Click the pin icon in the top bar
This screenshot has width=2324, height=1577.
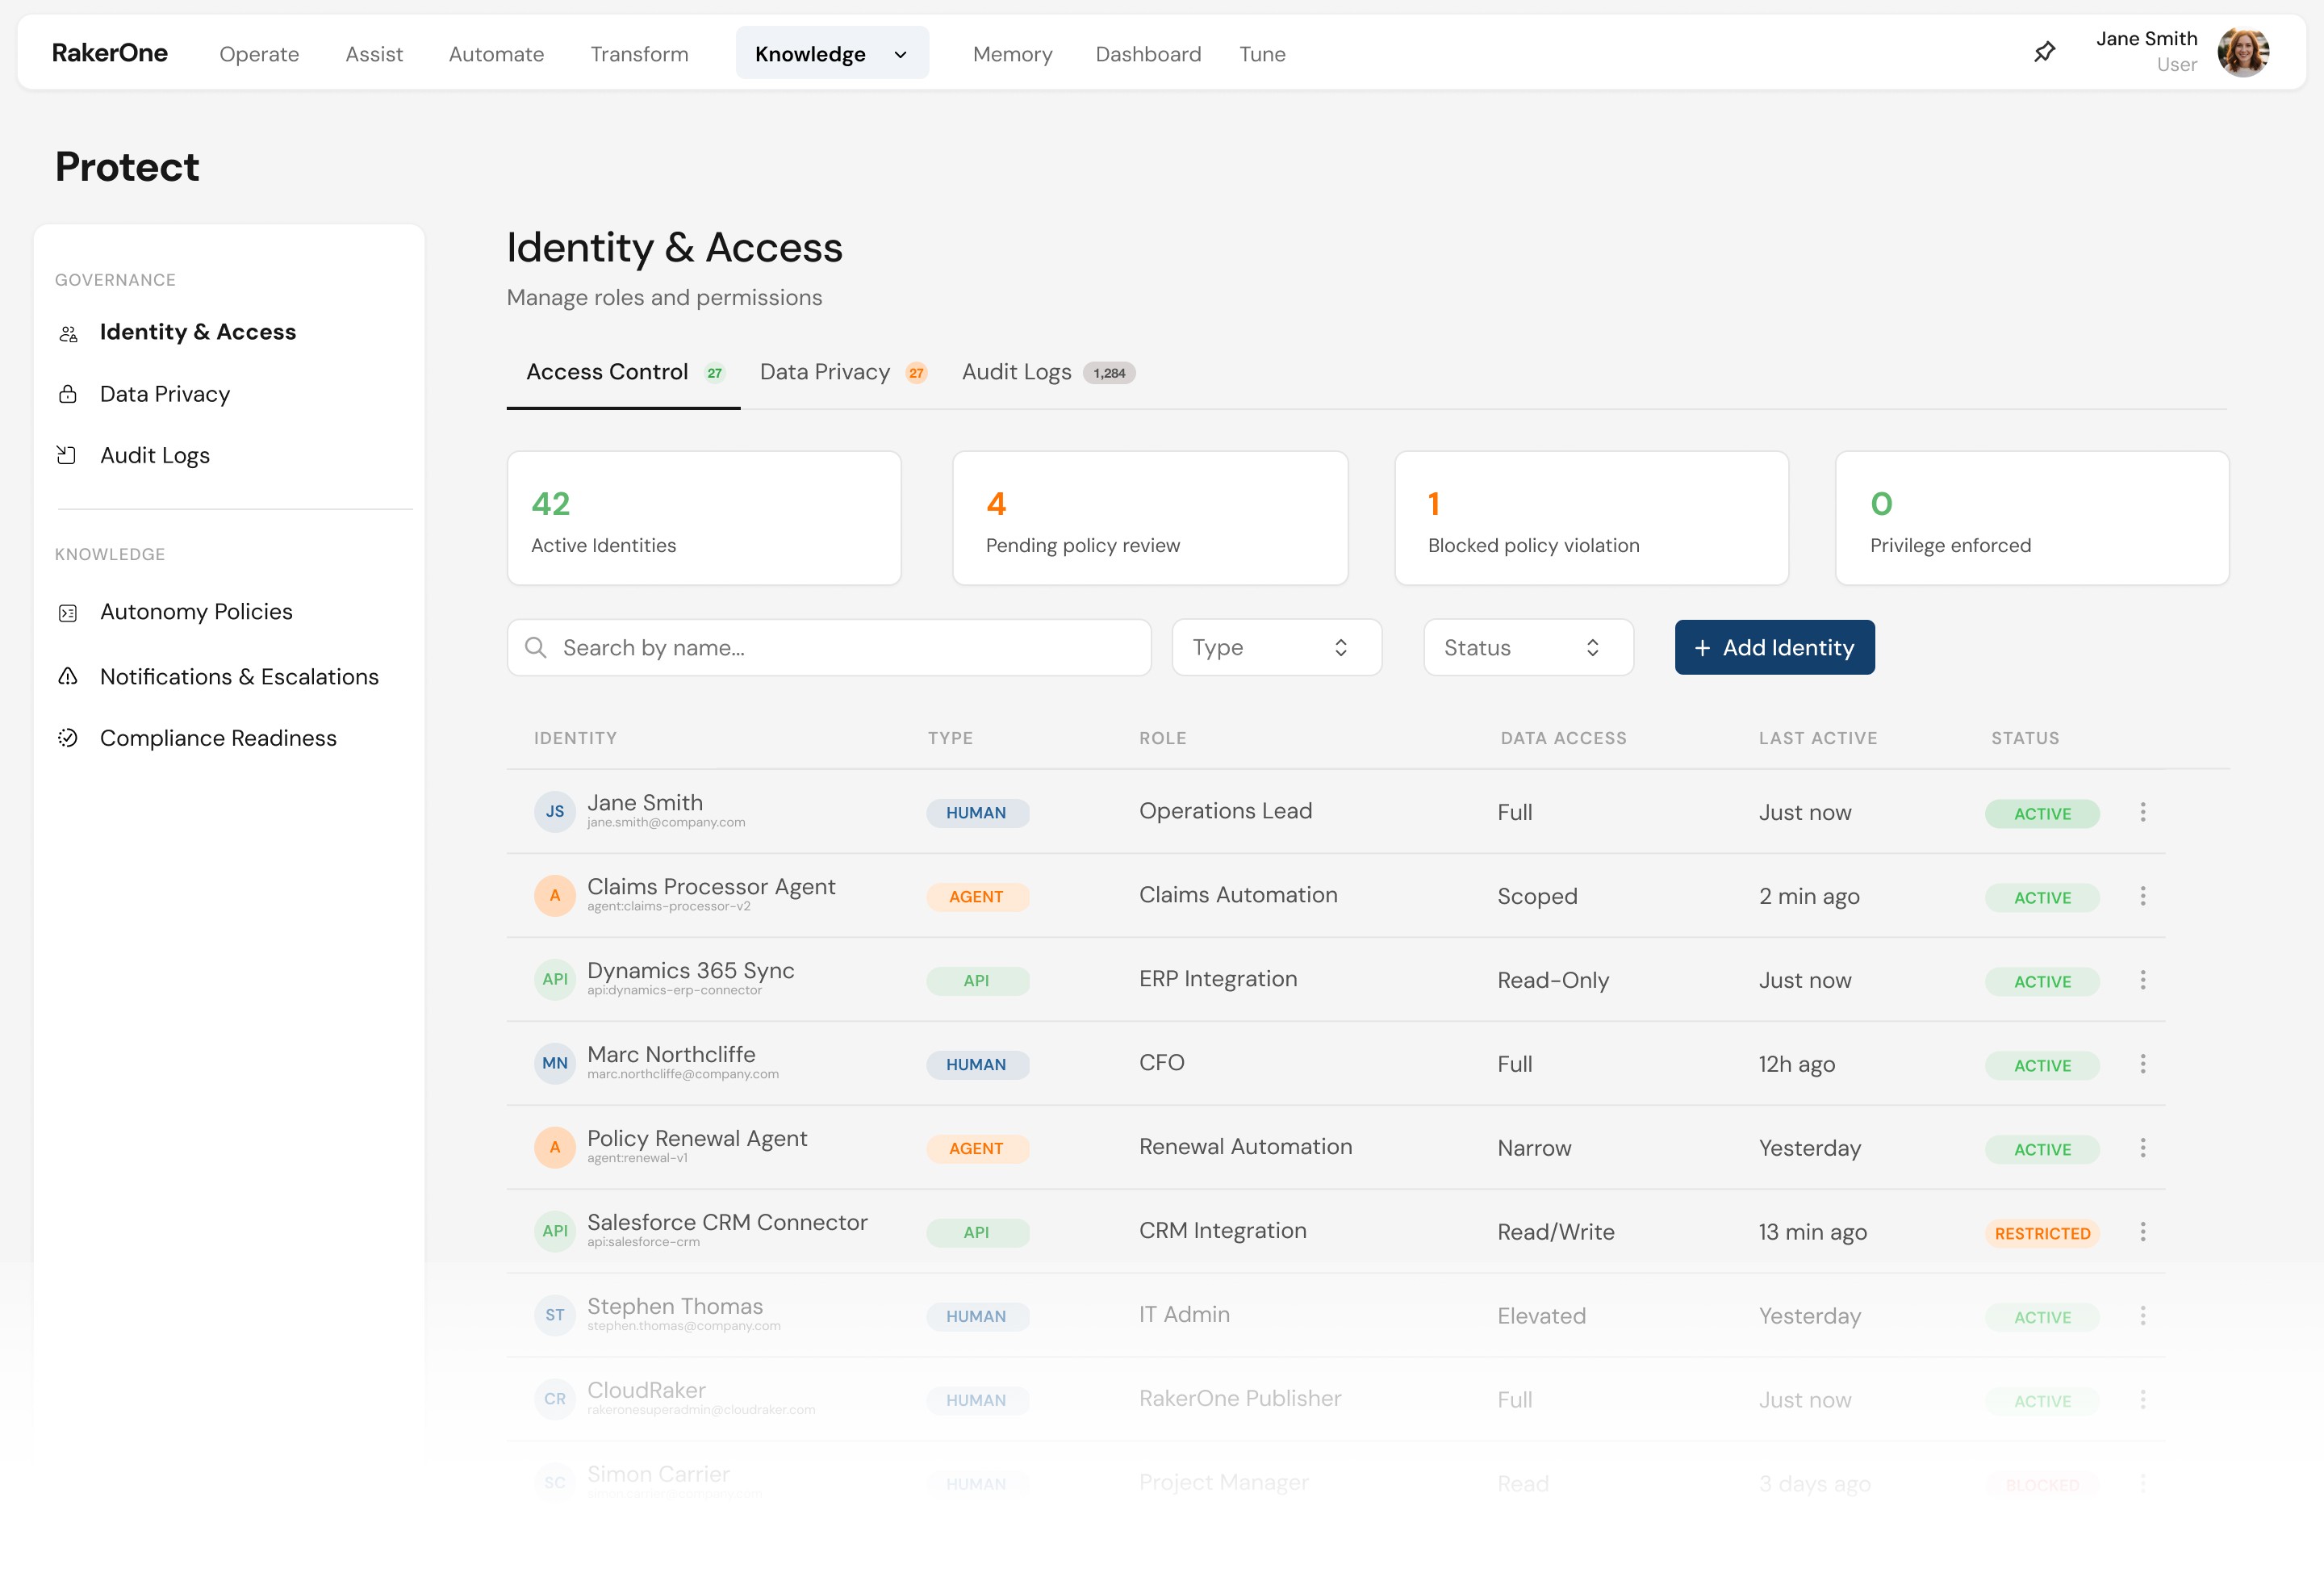pos(2044,52)
